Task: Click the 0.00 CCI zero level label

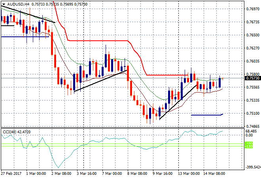Action: coord(249,135)
